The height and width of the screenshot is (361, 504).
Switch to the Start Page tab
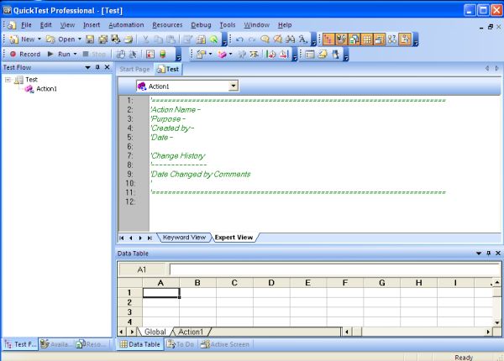click(x=134, y=69)
